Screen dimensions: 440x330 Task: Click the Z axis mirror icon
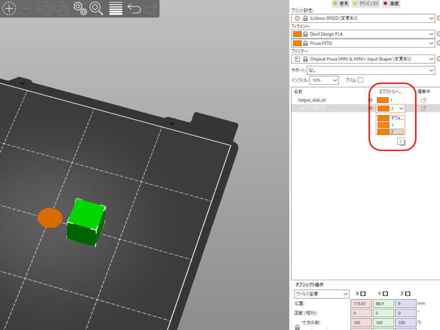tap(408, 293)
